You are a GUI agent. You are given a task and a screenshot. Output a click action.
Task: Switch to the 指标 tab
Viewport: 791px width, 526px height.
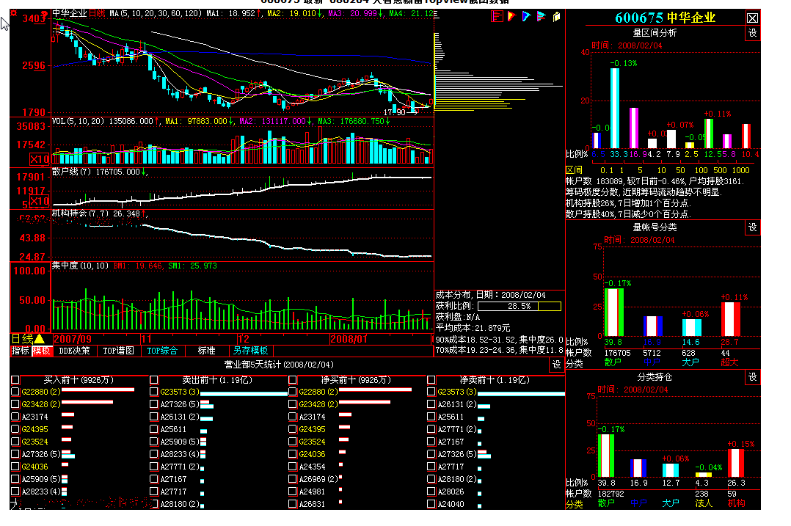pyautogui.click(x=21, y=351)
